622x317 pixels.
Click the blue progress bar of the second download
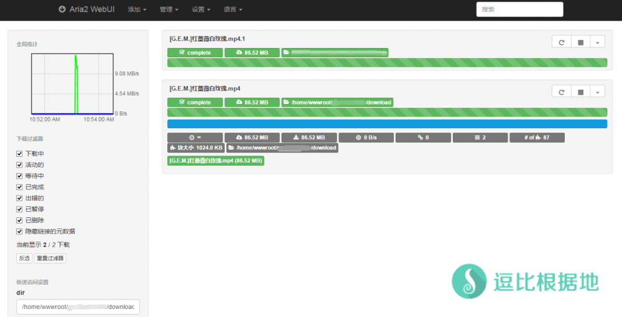(387, 124)
